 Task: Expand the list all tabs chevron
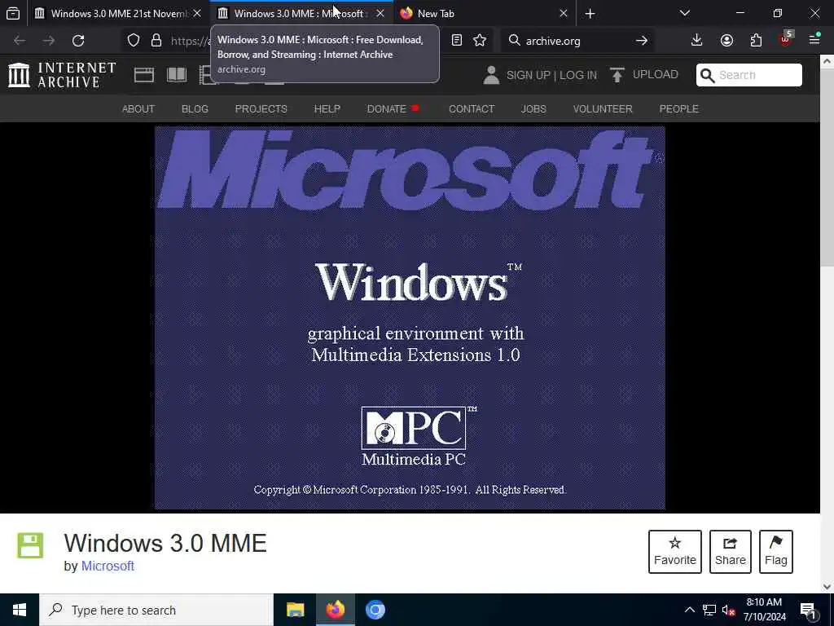(685, 13)
